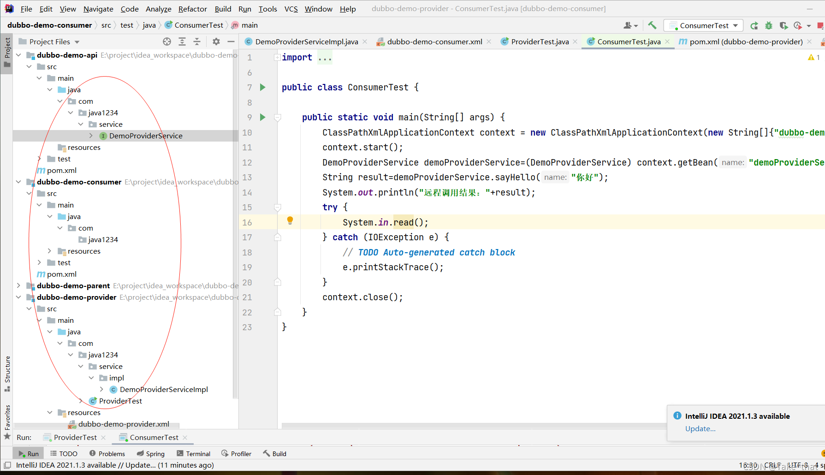Open the Favorites sidebar tool window
Screen dimensions: 825x475
click(7, 422)
